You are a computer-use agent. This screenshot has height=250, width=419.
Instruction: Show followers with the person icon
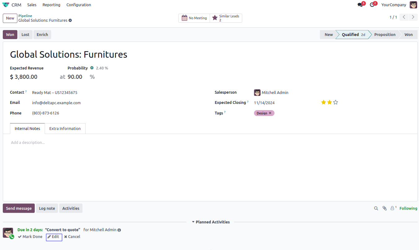coord(393,208)
